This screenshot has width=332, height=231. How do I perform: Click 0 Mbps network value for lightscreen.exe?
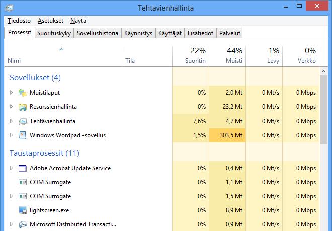click(306, 210)
